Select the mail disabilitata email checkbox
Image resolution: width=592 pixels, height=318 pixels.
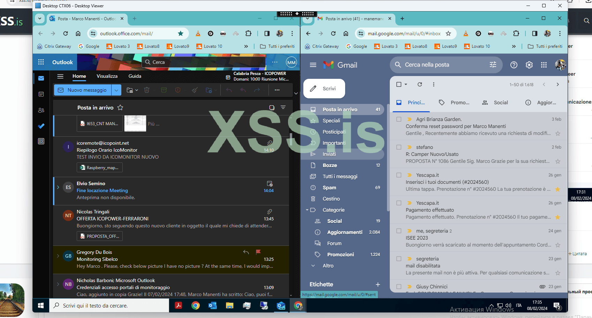(399, 259)
